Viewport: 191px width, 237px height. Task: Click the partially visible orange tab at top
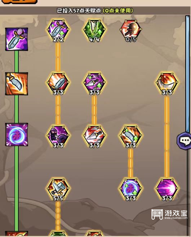coord(19,2)
